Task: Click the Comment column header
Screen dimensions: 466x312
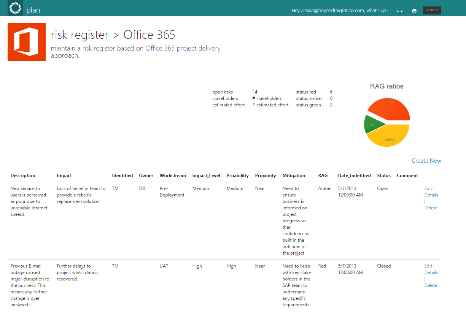Action: [407, 176]
